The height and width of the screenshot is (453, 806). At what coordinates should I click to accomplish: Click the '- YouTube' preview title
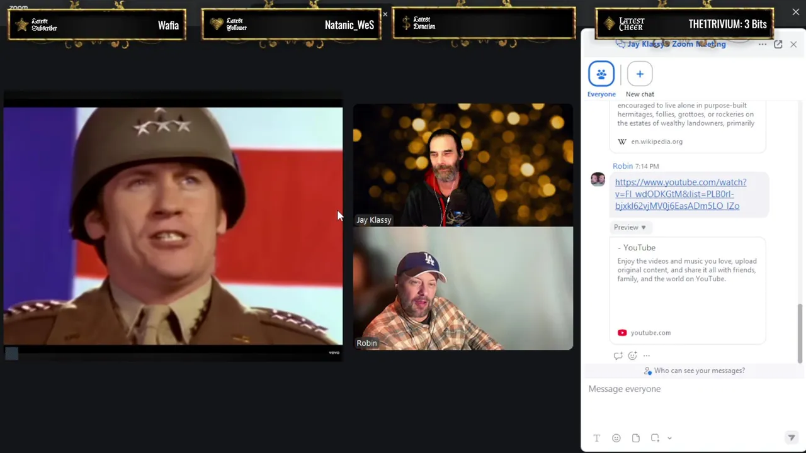[637, 248]
